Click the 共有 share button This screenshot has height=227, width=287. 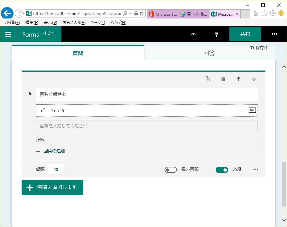[245, 34]
